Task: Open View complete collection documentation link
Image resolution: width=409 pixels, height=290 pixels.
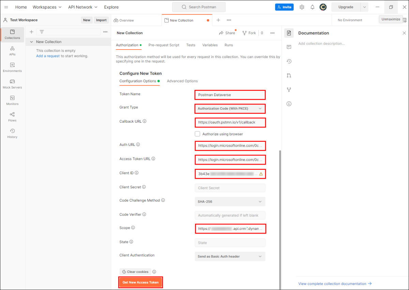Action: click(x=335, y=284)
